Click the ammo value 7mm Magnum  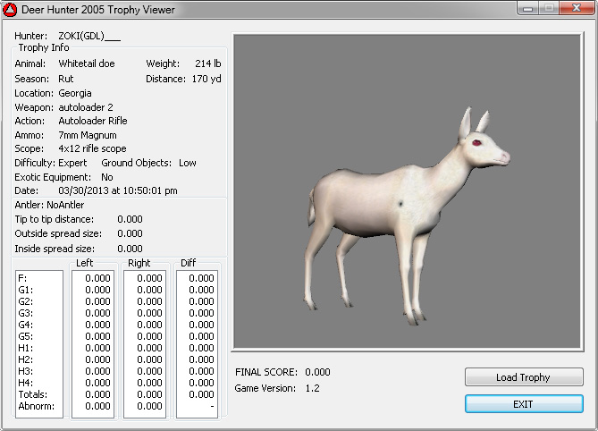point(88,135)
